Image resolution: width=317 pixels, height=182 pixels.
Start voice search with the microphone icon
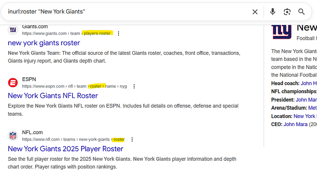point(273,12)
